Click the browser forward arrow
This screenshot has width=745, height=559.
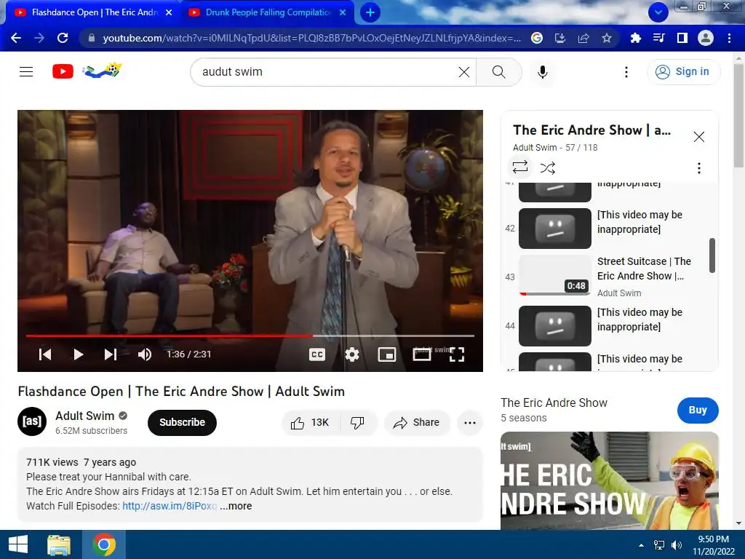click(x=39, y=38)
